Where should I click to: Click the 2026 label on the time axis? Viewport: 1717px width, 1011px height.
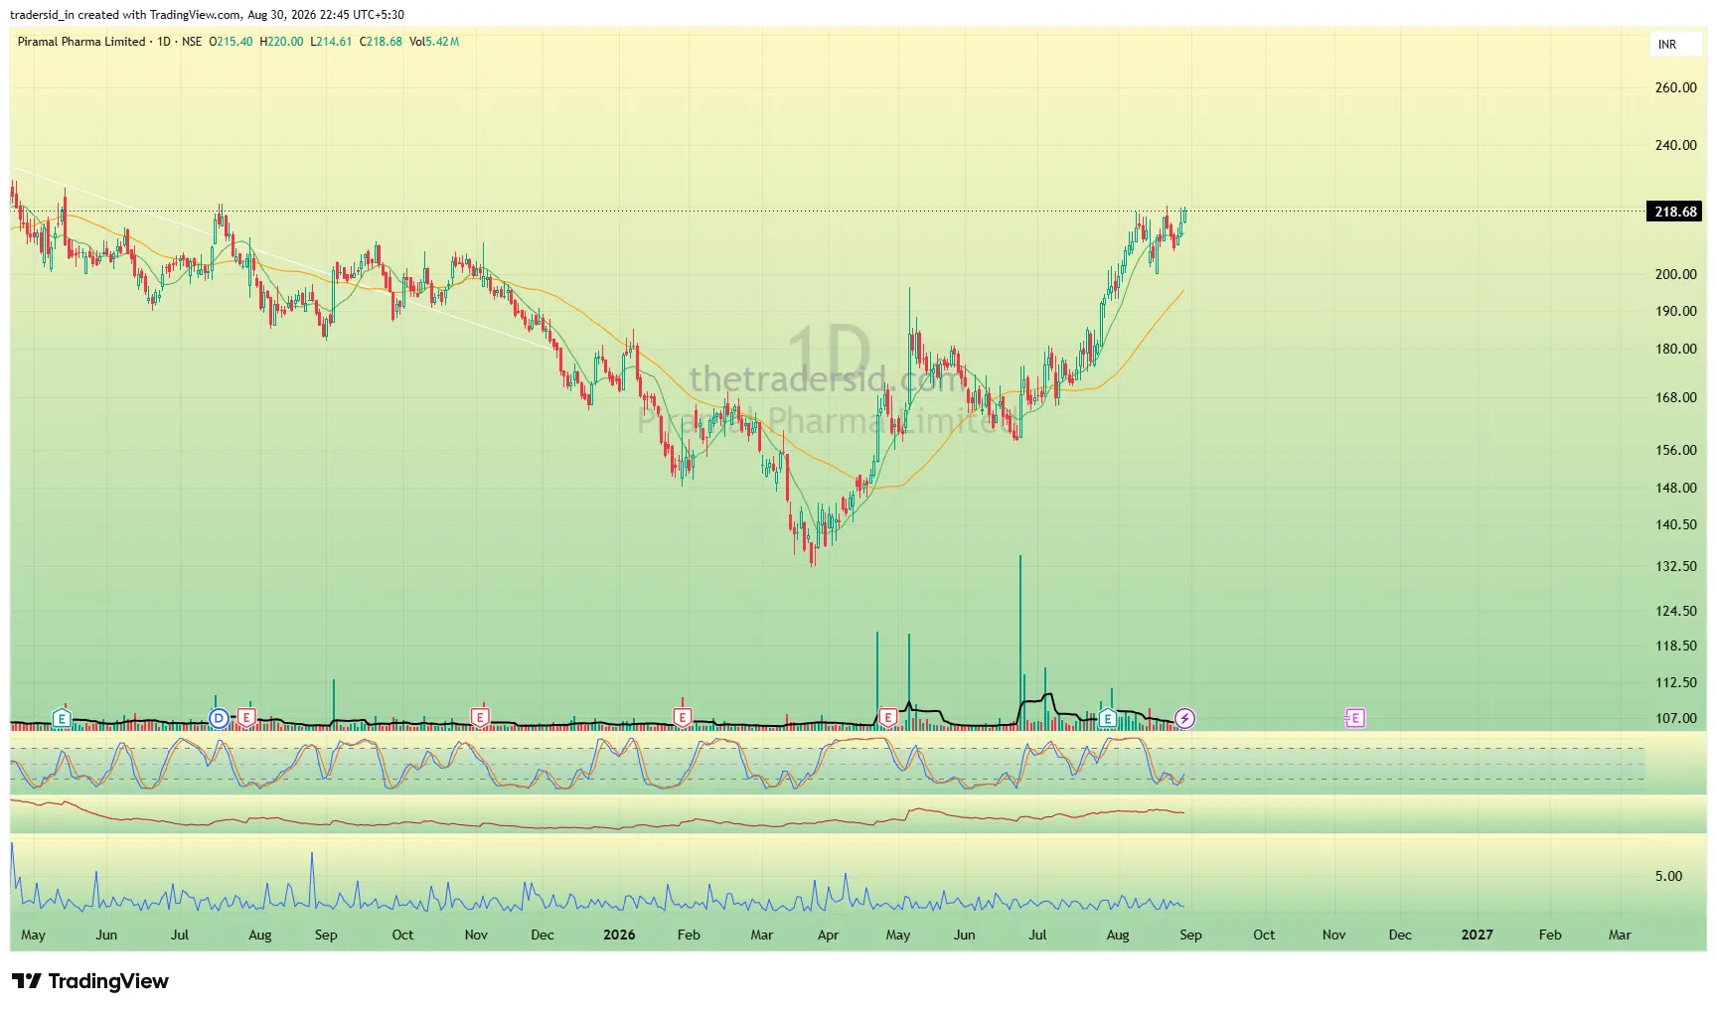619,935
